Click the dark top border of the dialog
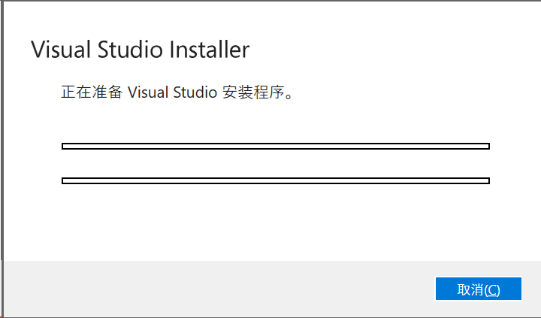Screen dimensions: 541x318 tap(270, 1)
